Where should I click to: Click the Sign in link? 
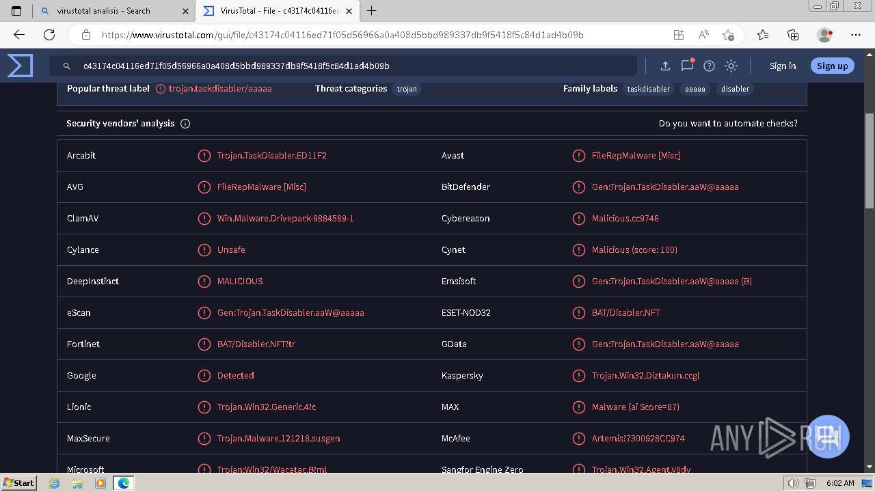point(783,66)
